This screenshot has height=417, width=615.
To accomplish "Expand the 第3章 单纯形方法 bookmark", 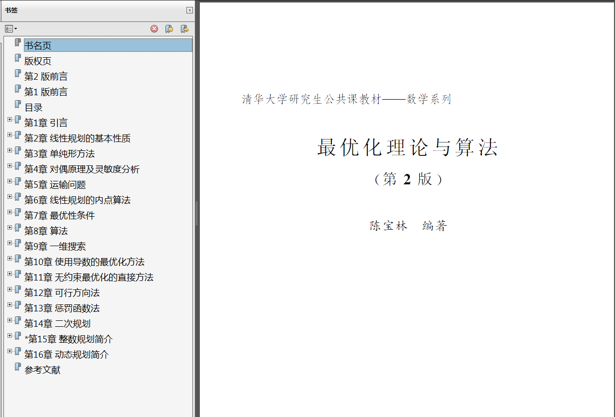I will point(9,150).
